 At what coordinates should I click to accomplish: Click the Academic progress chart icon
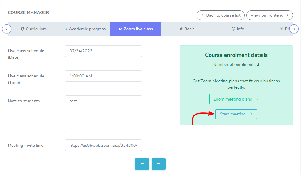(66, 29)
